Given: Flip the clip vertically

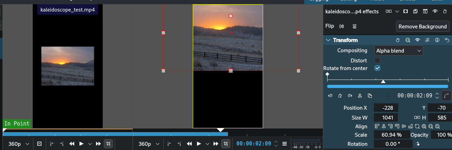Looking at the screenshot, I should pyautogui.click(x=354, y=26).
